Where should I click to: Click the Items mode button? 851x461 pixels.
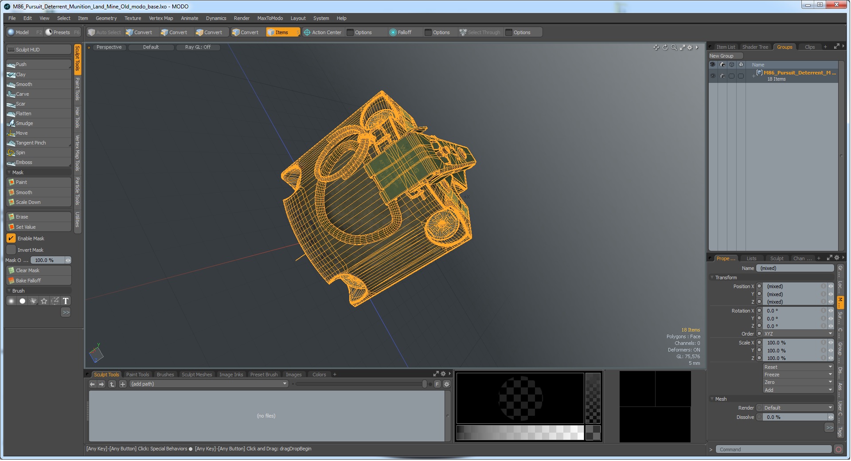pos(282,32)
